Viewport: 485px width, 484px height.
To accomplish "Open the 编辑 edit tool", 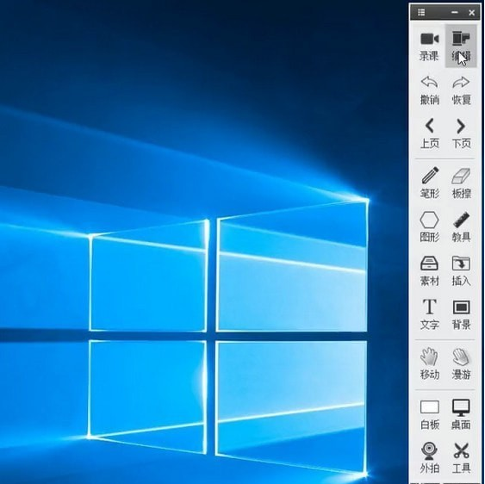I will click(x=461, y=47).
